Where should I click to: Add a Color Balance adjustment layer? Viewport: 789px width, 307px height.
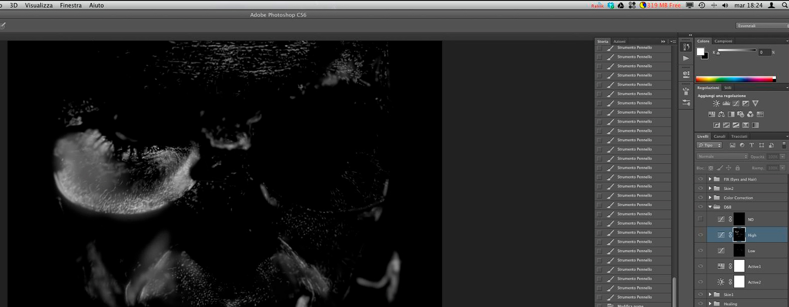(721, 114)
